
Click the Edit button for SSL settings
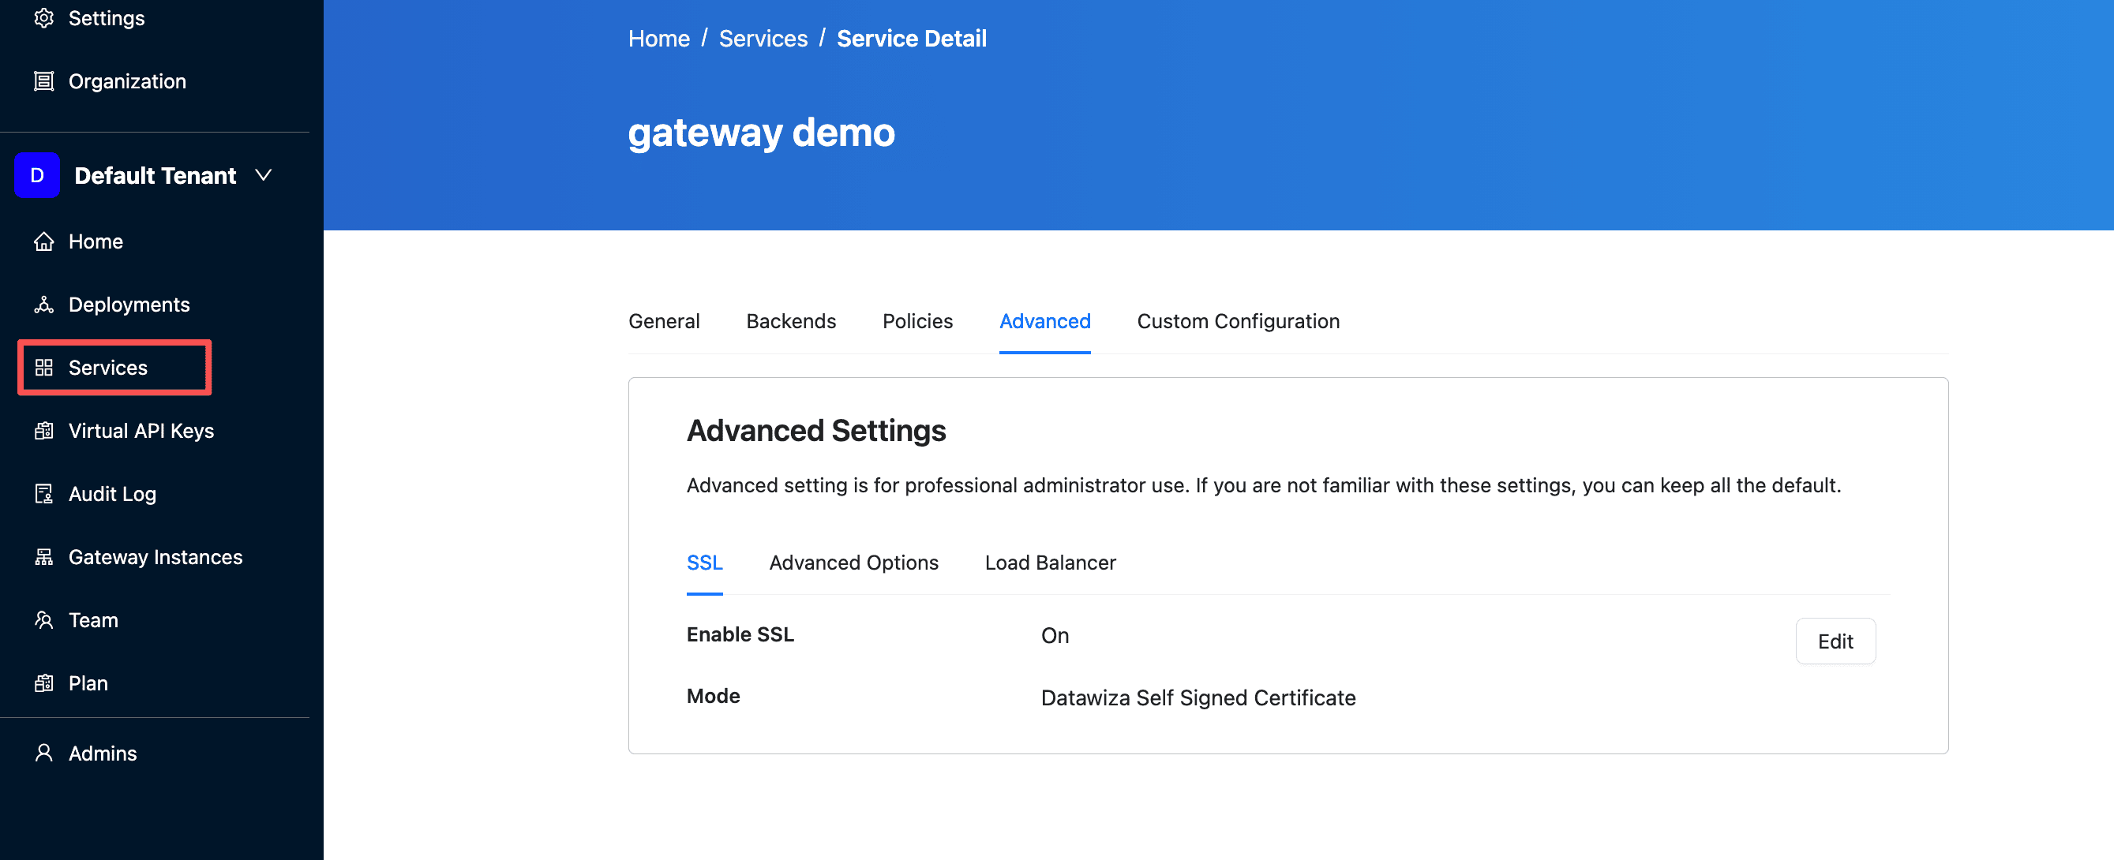(1836, 641)
